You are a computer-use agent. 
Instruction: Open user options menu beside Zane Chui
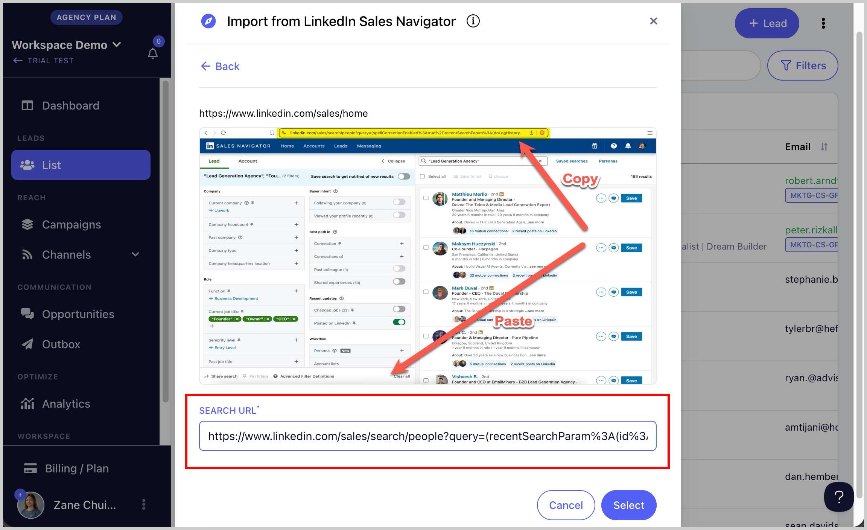pyautogui.click(x=144, y=504)
